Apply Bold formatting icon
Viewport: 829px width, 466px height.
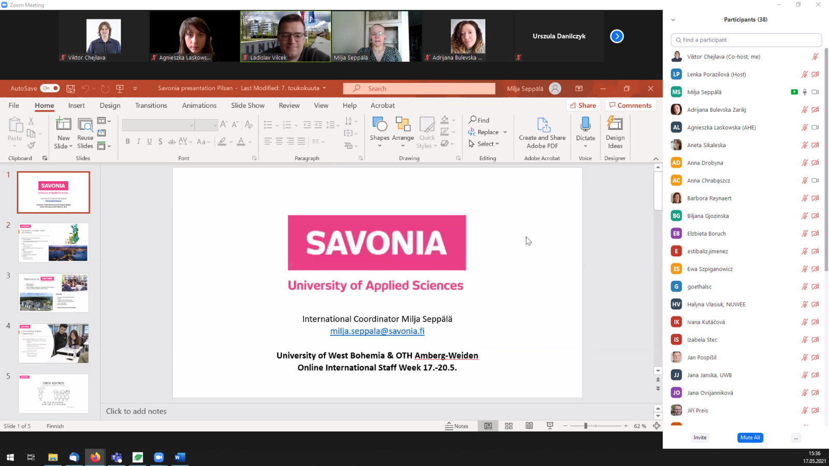127,141
